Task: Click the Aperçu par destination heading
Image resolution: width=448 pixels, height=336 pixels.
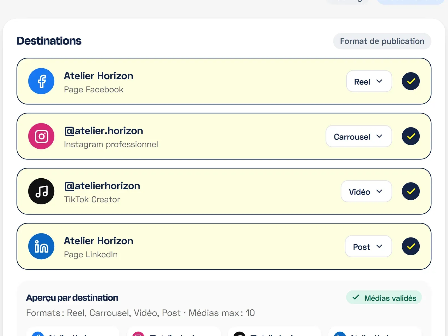Action: (72, 298)
